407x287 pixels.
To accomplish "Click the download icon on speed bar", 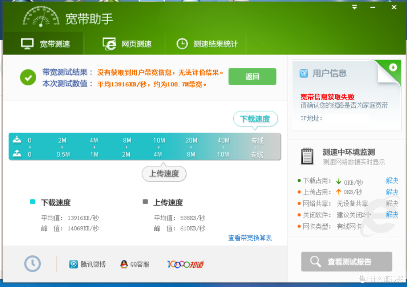I will [x=17, y=140].
